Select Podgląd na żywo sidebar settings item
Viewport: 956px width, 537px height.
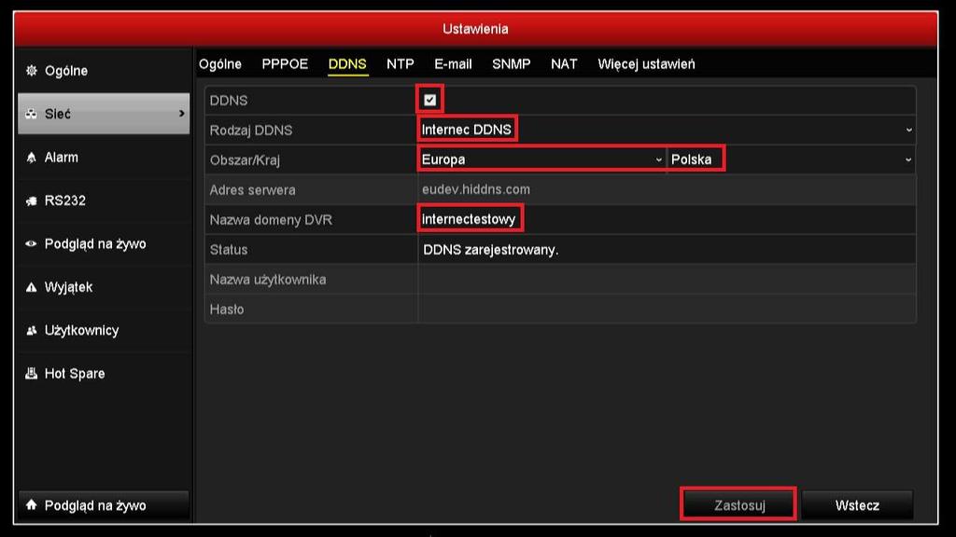[104, 244]
